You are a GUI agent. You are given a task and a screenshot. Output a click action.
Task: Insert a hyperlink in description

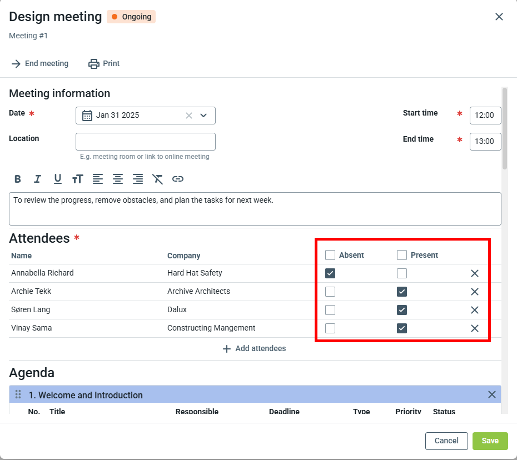(x=178, y=179)
